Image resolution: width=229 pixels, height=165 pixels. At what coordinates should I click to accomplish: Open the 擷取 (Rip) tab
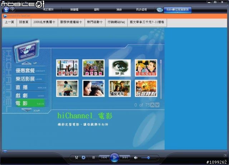pyautogui.click(x=97, y=10)
